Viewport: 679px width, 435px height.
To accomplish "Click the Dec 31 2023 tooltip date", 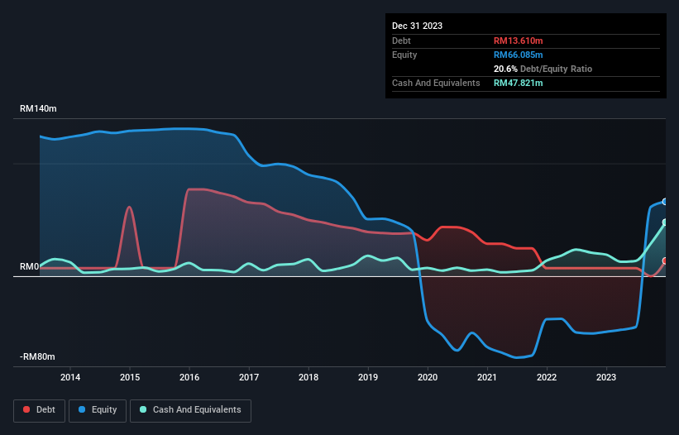I will (x=417, y=26).
